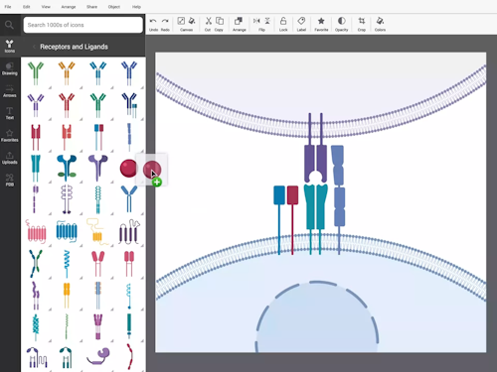
Task: Click the Redo toolbar icon
Action: coord(165,24)
